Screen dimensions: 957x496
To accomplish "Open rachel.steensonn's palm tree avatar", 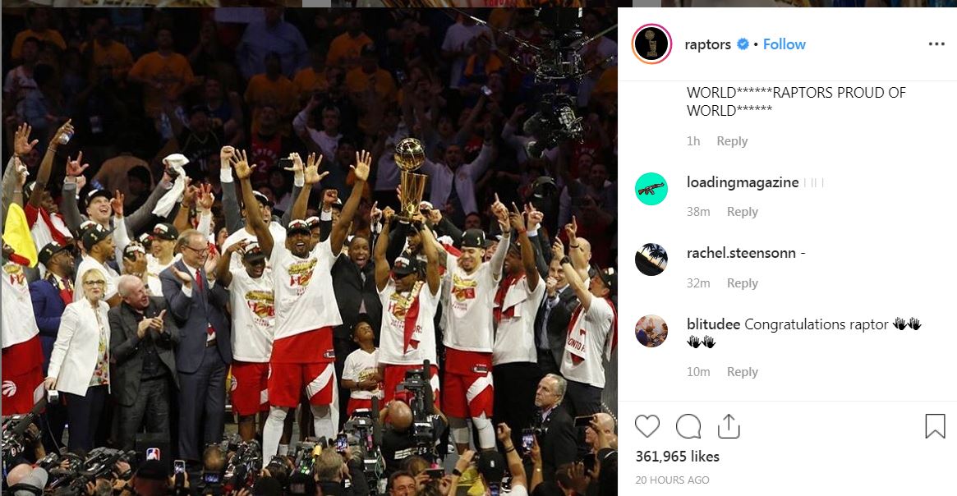I will 651,259.
